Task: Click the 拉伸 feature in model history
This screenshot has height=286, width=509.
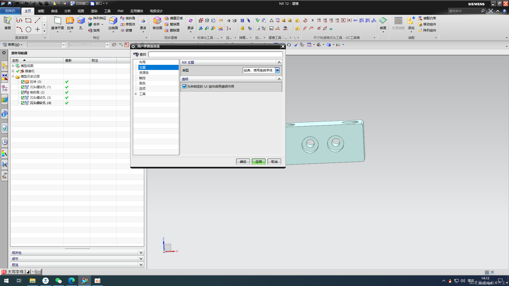Action: click(35, 81)
